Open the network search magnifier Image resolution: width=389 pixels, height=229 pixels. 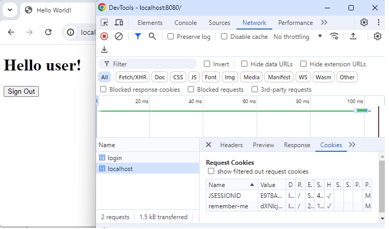point(152,36)
